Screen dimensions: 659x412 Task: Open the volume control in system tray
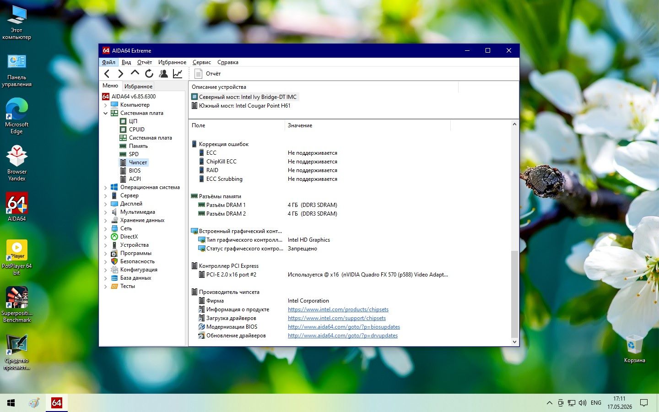coord(582,403)
